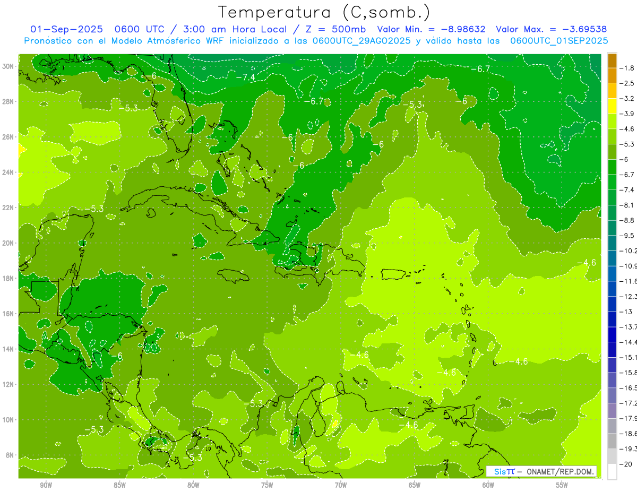Click the '26N' latitude axis label
The image size is (637, 492).
[x=8, y=137]
